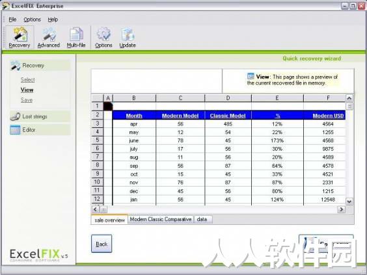Select Recovery section in sidebar
This screenshot has width=367, height=275.
pos(40,66)
